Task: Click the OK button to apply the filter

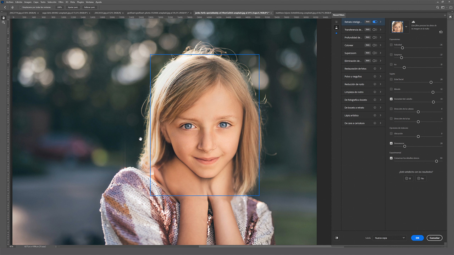Action: (417, 238)
